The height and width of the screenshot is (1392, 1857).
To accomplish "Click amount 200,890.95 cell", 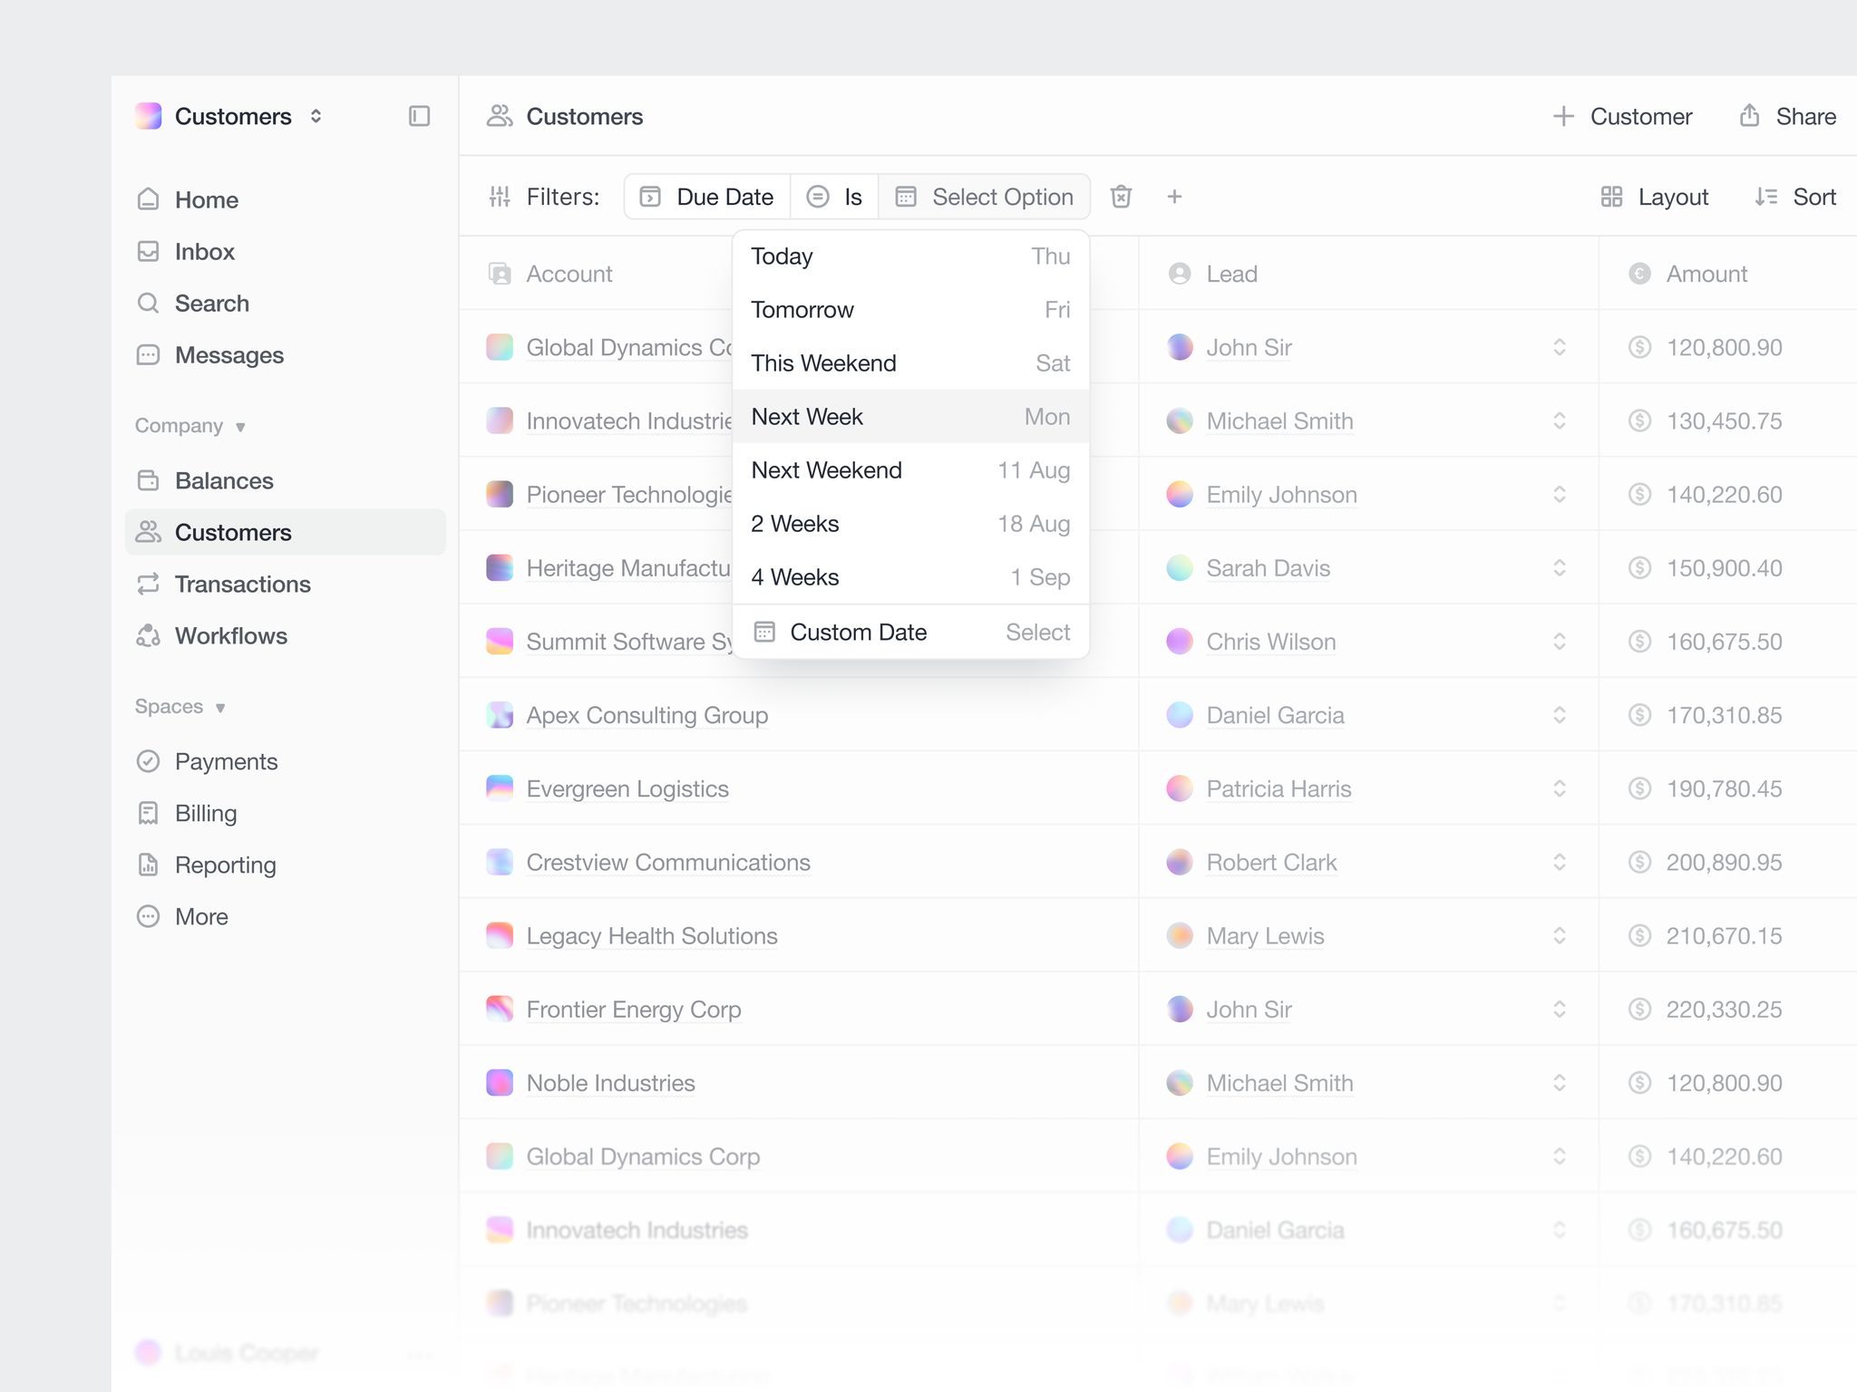I will (1724, 862).
